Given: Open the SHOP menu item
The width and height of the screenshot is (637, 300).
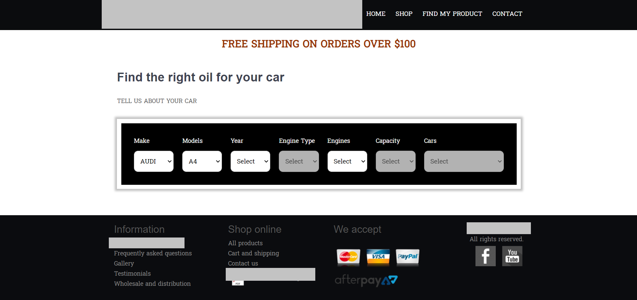Looking at the screenshot, I should pyautogui.click(x=404, y=14).
